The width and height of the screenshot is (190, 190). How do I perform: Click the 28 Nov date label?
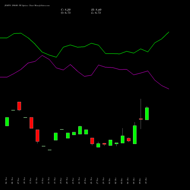coord(103,180)
